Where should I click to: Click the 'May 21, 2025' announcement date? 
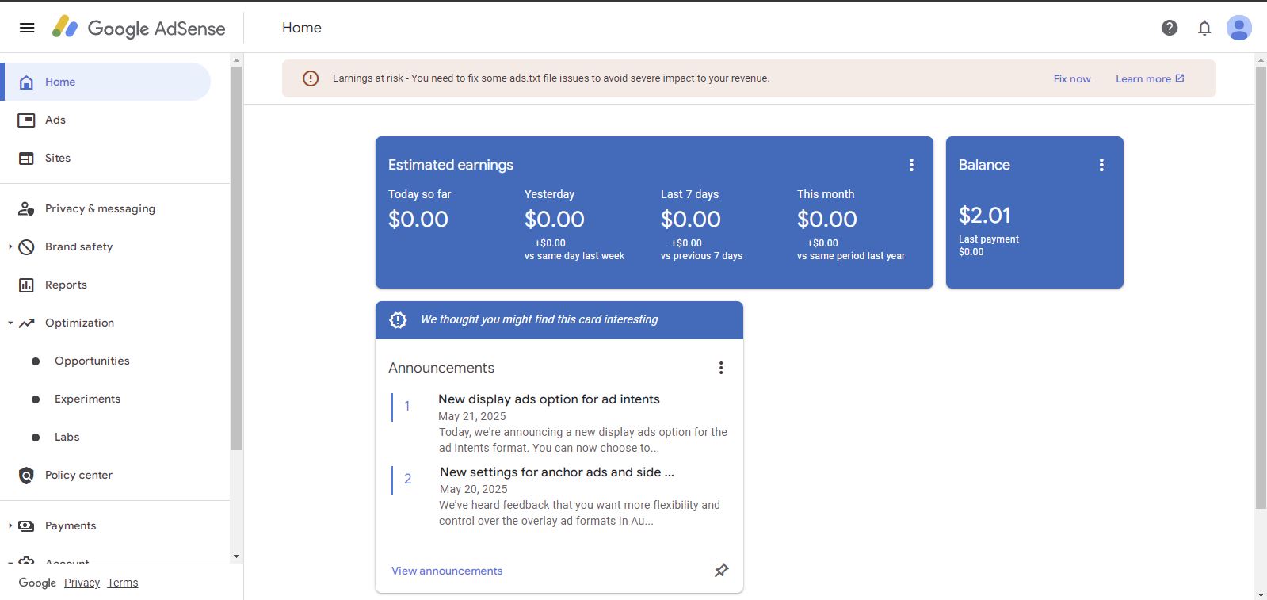coord(472,416)
